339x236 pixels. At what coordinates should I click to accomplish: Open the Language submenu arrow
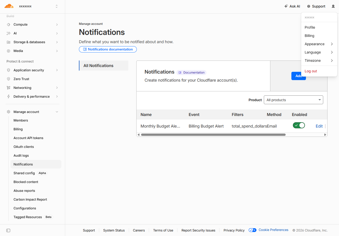coord(332,52)
